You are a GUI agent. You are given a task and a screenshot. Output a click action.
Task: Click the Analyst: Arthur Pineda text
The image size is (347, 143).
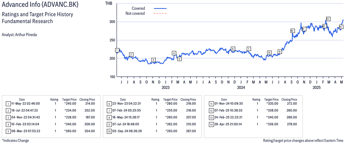tap(19, 35)
